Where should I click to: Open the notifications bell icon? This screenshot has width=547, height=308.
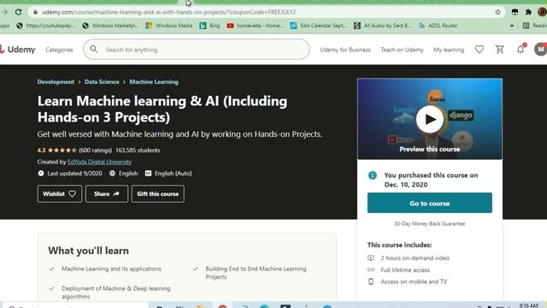tap(521, 50)
